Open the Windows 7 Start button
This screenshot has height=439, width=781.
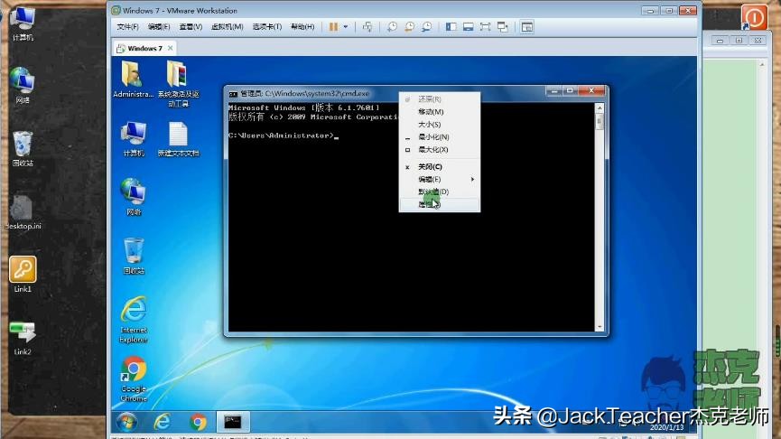[127, 422]
